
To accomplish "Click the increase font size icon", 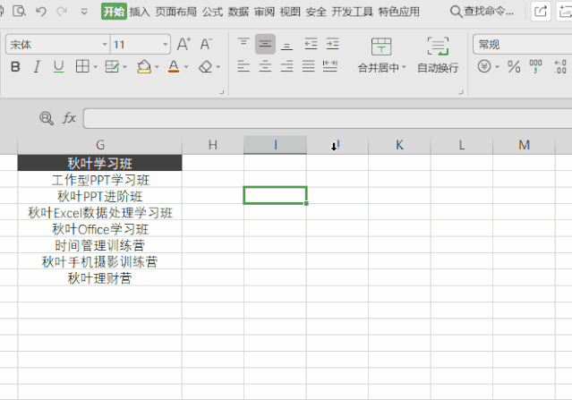I will tap(184, 44).
